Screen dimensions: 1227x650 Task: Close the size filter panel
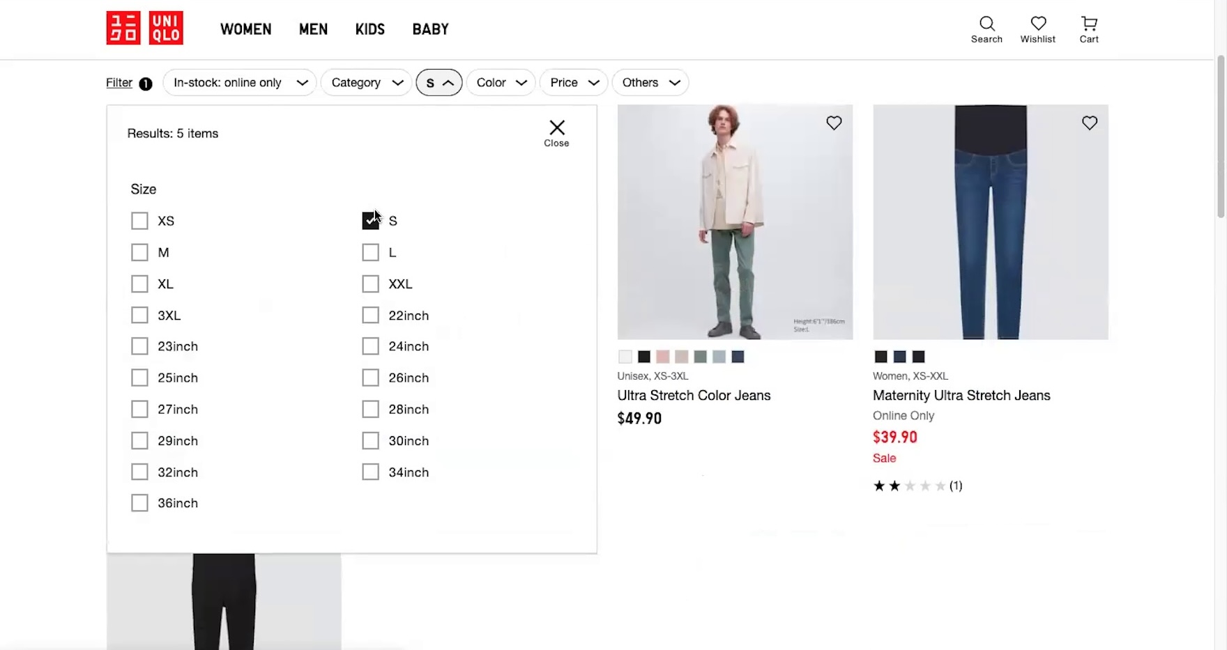tap(556, 132)
